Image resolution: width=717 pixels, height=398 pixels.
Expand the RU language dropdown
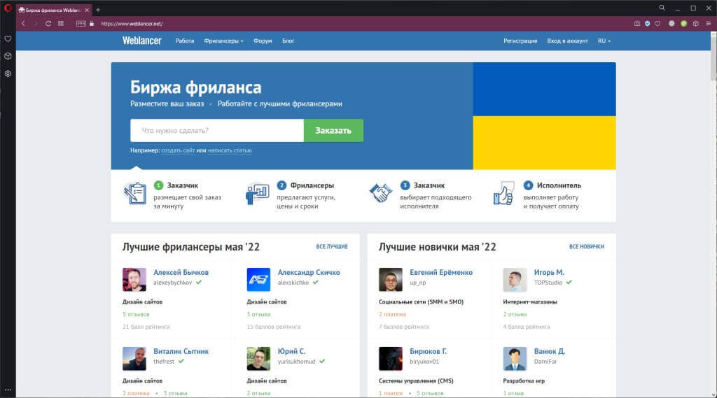[604, 41]
